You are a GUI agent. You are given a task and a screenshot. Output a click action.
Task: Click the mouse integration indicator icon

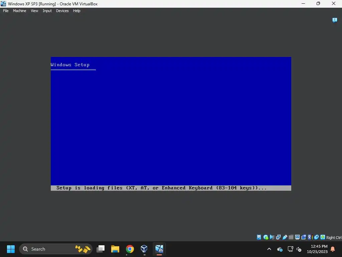coord(317,237)
